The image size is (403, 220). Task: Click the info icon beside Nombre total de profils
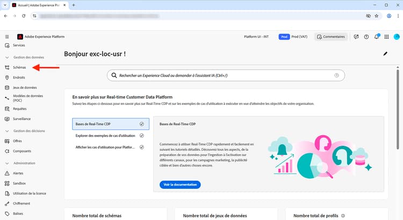point(343,216)
